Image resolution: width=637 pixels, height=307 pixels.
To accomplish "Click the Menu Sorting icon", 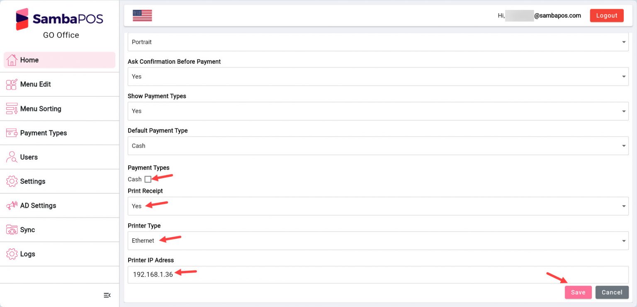I will pyautogui.click(x=12, y=109).
